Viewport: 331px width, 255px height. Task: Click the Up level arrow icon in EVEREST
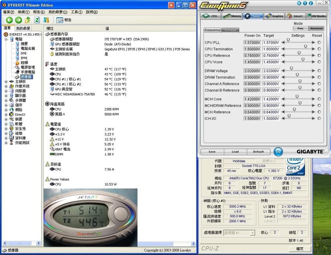[x=28, y=20]
